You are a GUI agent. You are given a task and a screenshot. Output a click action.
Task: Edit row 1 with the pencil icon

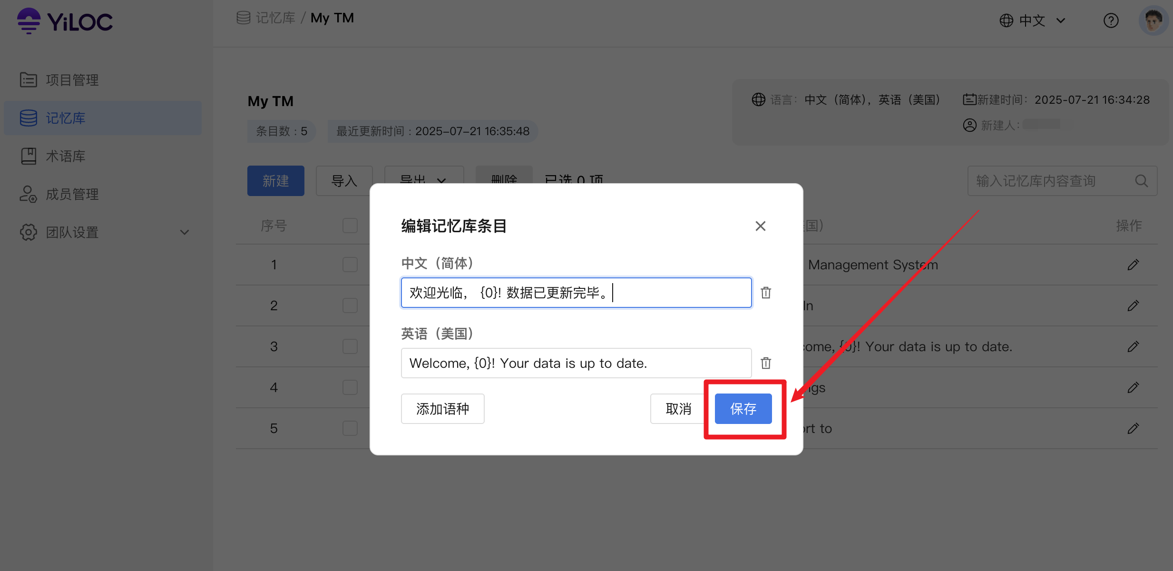click(1133, 265)
